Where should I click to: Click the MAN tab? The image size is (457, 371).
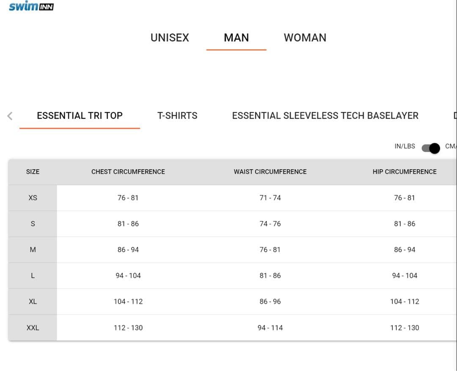click(236, 38)
